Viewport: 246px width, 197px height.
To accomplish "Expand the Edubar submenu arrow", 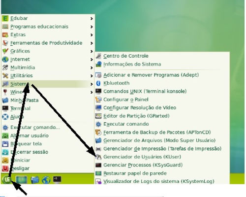I will pos(92,19).
